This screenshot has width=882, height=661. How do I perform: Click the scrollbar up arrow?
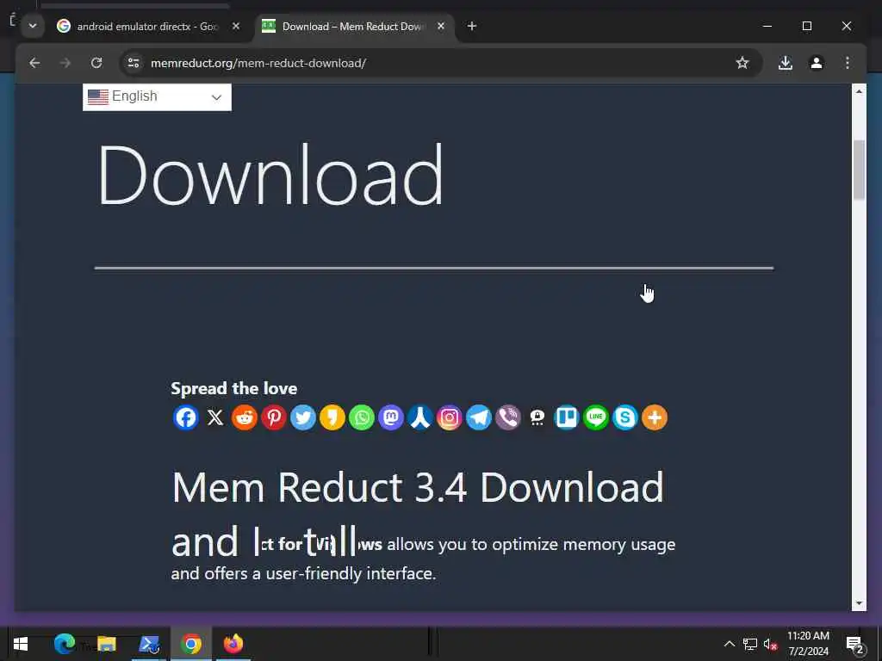pyautogui.click(x=859, y=91)
